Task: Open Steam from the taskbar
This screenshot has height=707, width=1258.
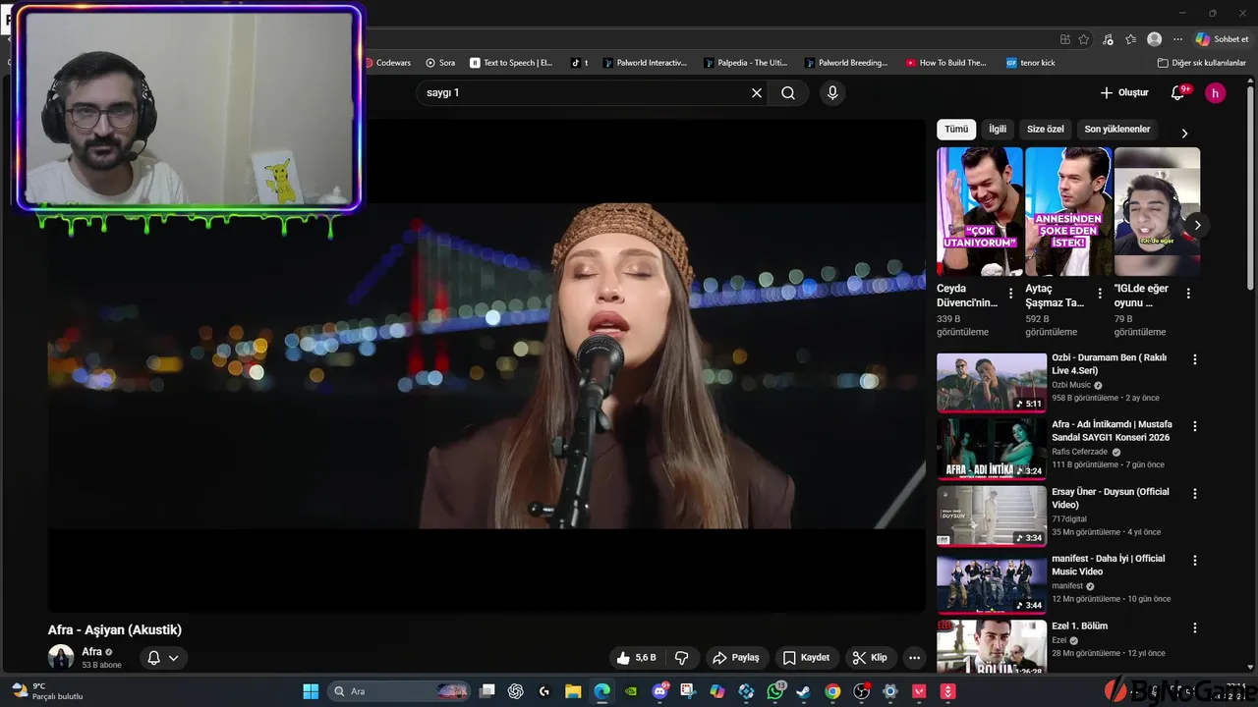Action: (804, 691)
